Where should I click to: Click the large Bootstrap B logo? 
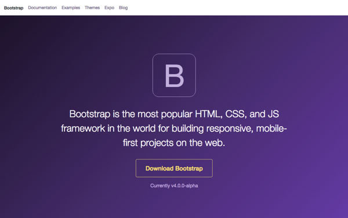coord(174,75)
